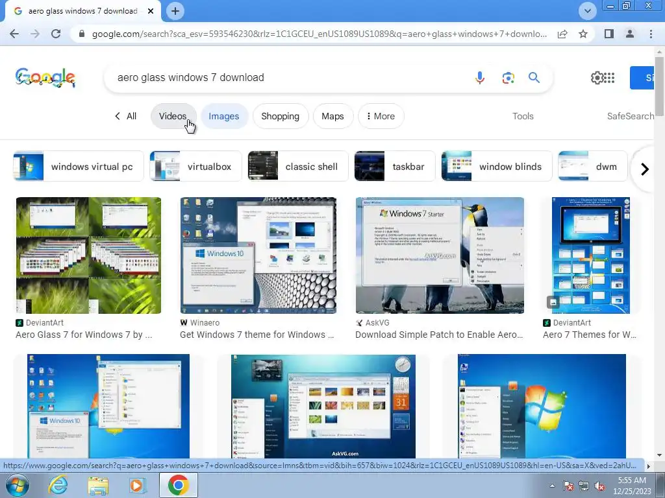Filter by taskbar suggestion chip
Viewport: 665px width, 498px height.
point(395,166)
